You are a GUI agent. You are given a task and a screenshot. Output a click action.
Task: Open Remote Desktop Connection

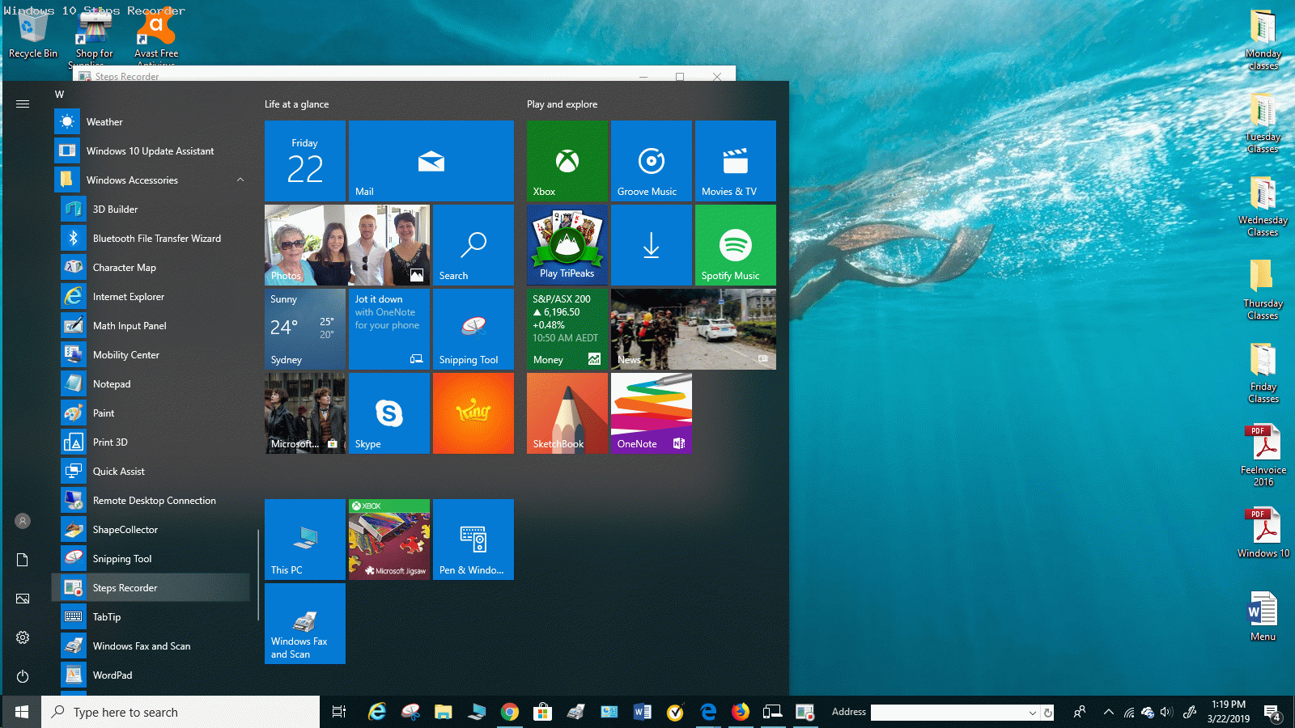pyautogui.click(x=151, y=501)
